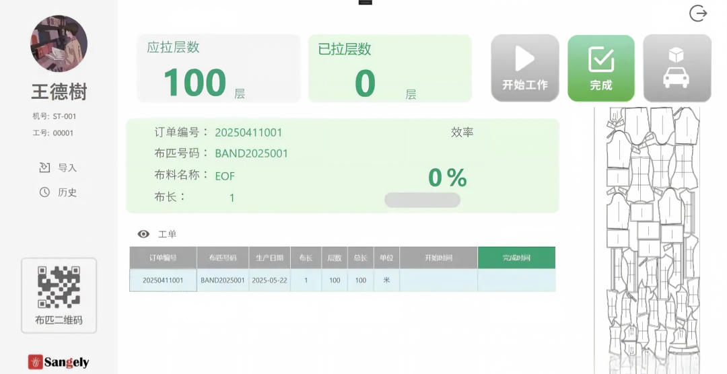The width and height of the screenshot is (727, 374).
Task: Click the fabric roll value BAND2025001 in details
Action: [x=251, y=153]
